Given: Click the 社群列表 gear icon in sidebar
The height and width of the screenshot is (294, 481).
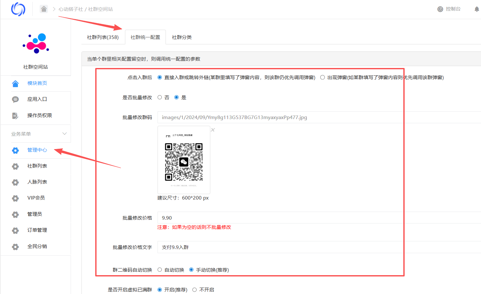Looking at the screenshot, I should 15,166.
